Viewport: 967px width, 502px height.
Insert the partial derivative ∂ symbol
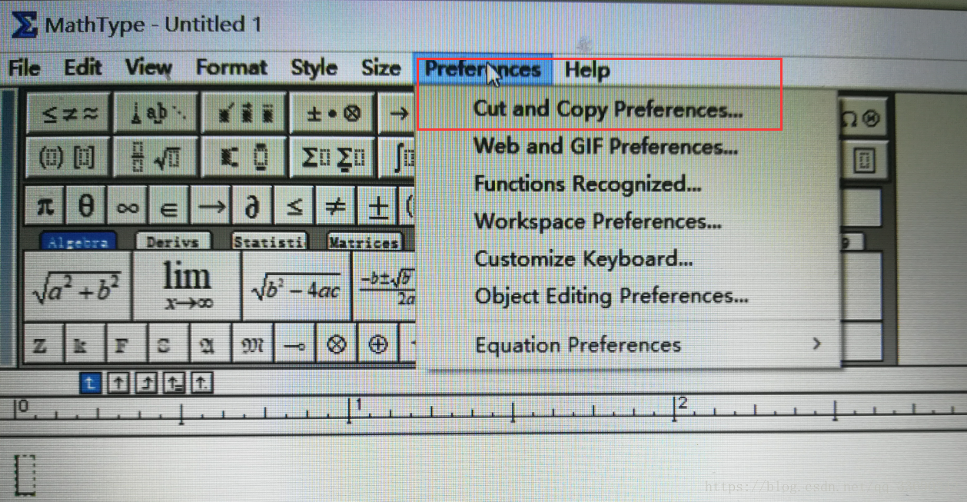coord(253,206)
